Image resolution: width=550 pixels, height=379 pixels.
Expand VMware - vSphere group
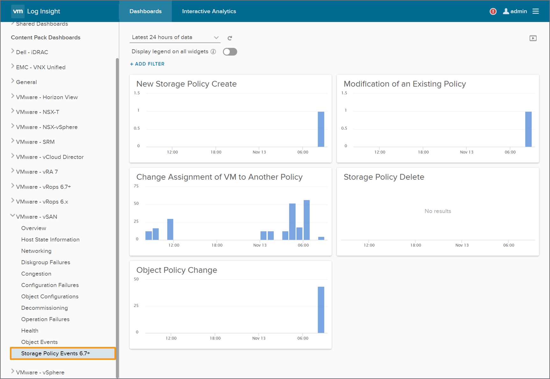pyautogui.click(x=13, y=371)
